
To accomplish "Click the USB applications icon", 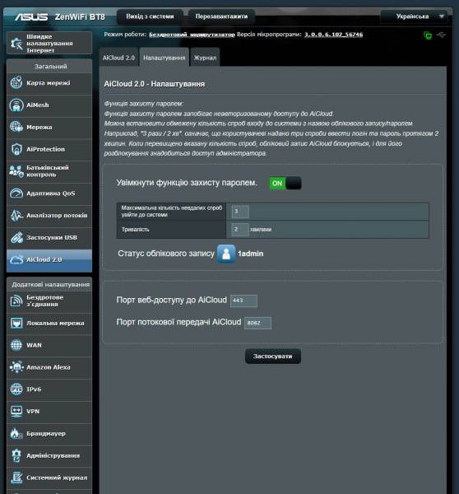I will tap(16, 237).
